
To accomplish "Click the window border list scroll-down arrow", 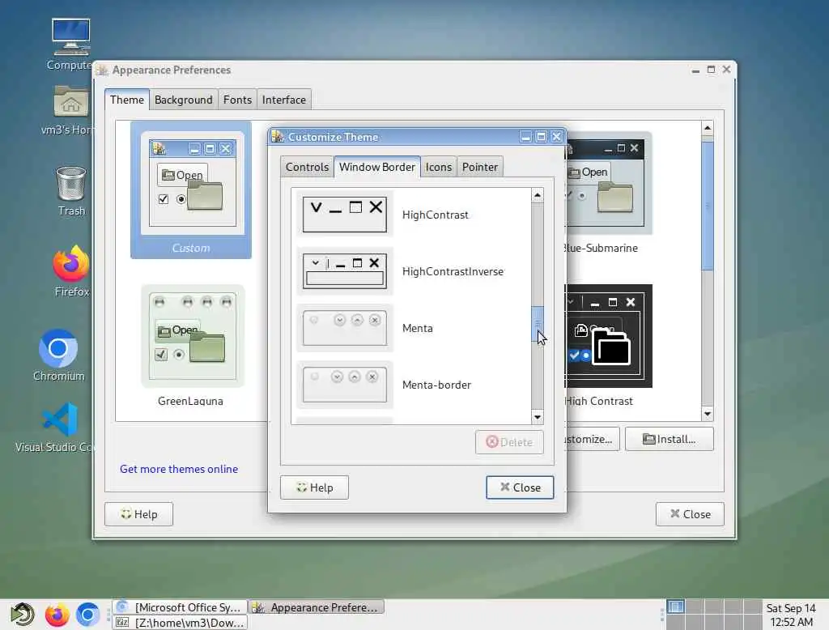I will click(x=538, y=417).
